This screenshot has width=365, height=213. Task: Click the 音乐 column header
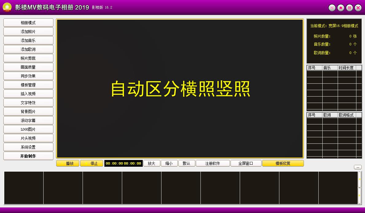(x=330, y=68)
